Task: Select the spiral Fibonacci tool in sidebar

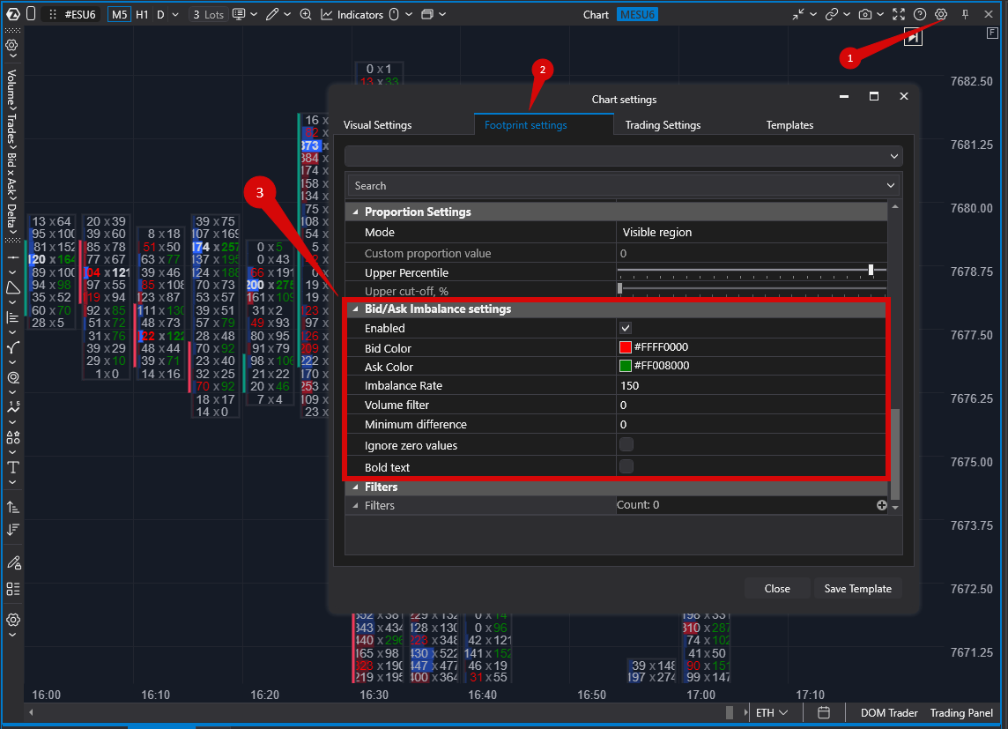Action: click(x=13, y=378)
